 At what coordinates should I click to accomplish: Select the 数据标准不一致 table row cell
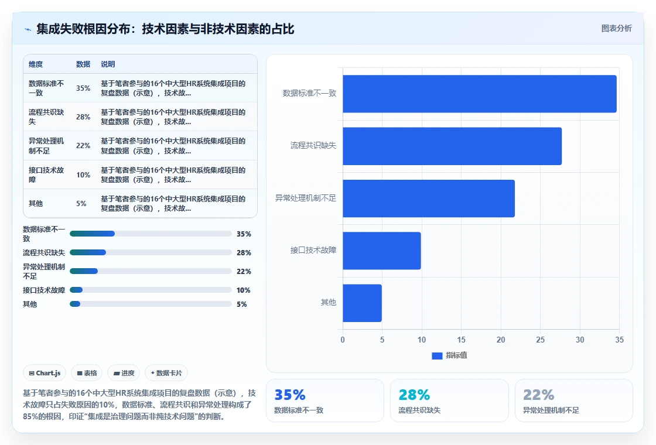tap(46, 88)
